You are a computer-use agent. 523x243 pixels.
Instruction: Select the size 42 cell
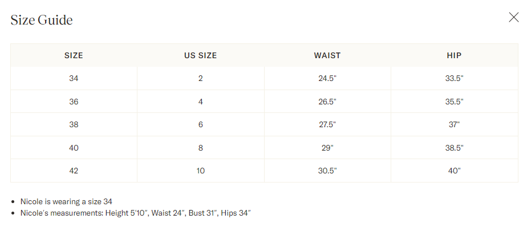click(74, 171)
